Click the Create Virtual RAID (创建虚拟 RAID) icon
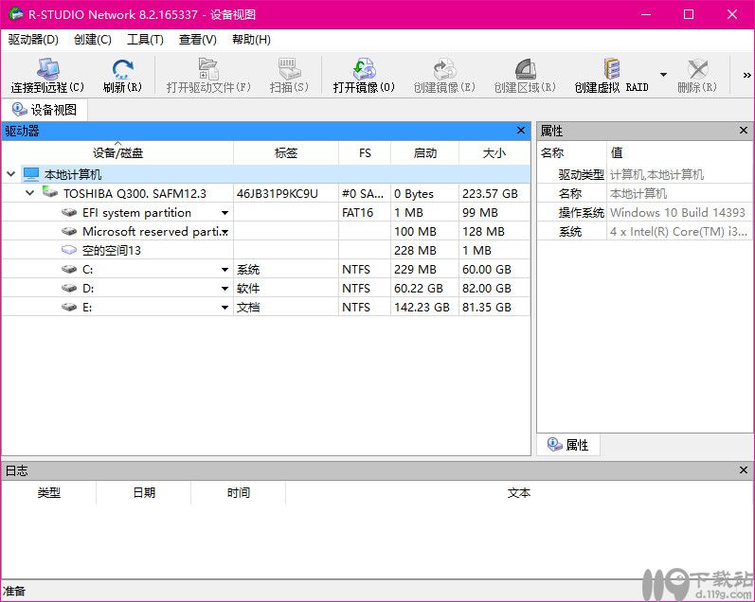Viewport: 755px width, 602px height. pyautogui.click(x=612, y=69)
